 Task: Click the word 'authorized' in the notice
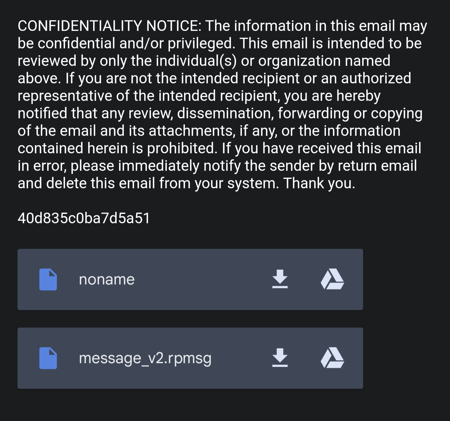pyautogui.click(x=376, y=78)
